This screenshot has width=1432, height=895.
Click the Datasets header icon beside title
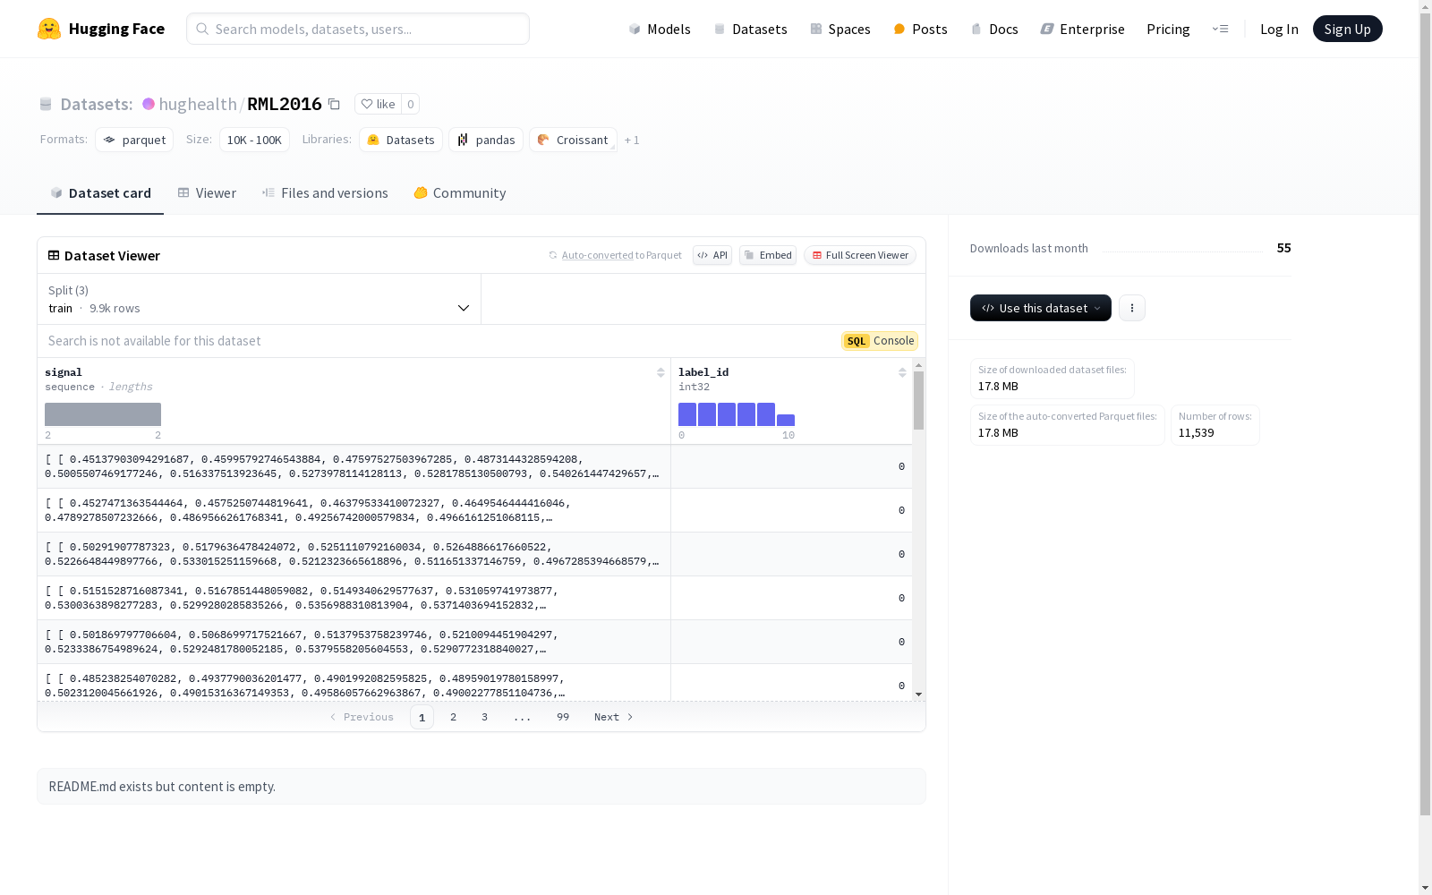46,105
